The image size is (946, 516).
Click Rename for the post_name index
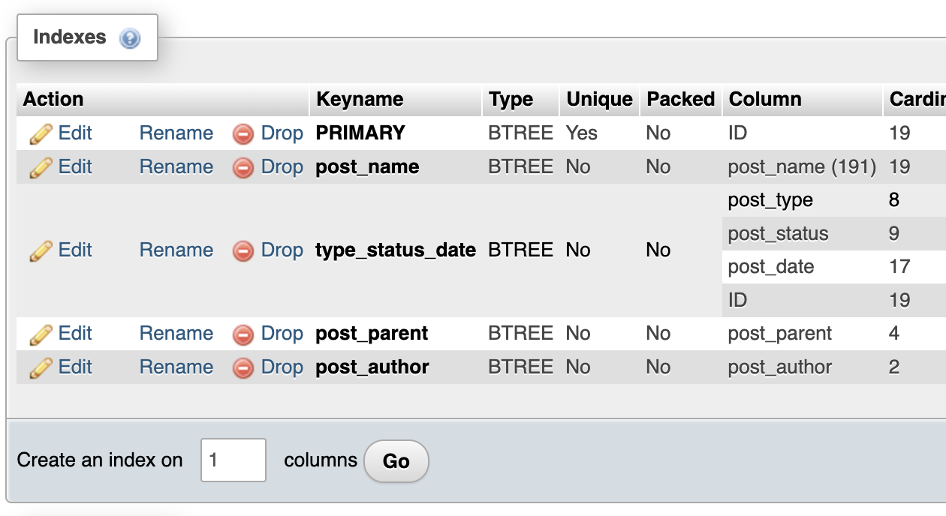click(176, 166)
